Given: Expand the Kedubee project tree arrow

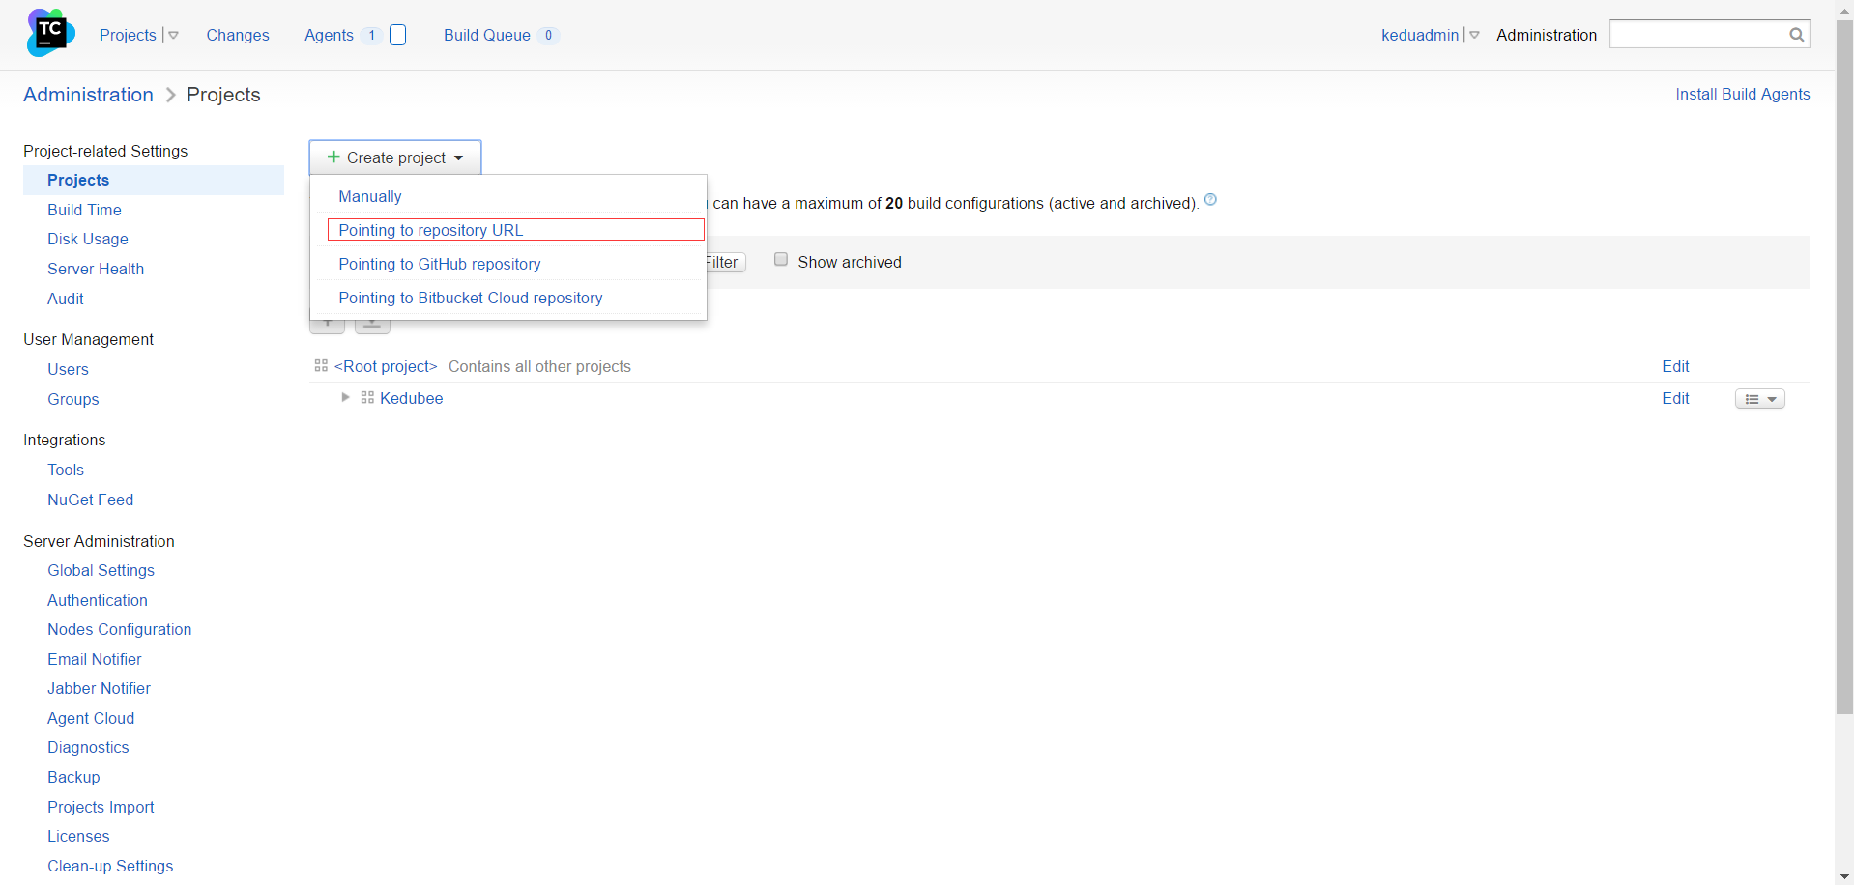Looking at the screenshot, I should click(x=344, y=397).
